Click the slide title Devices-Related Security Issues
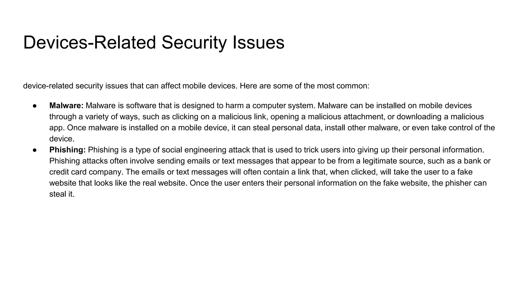The image size is (524, 295). pyautogui.click(x=154, y=43)
